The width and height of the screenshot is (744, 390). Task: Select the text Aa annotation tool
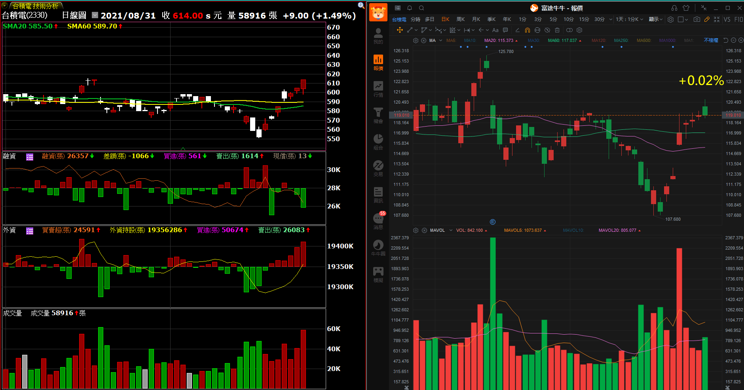(x=495, y=30)
